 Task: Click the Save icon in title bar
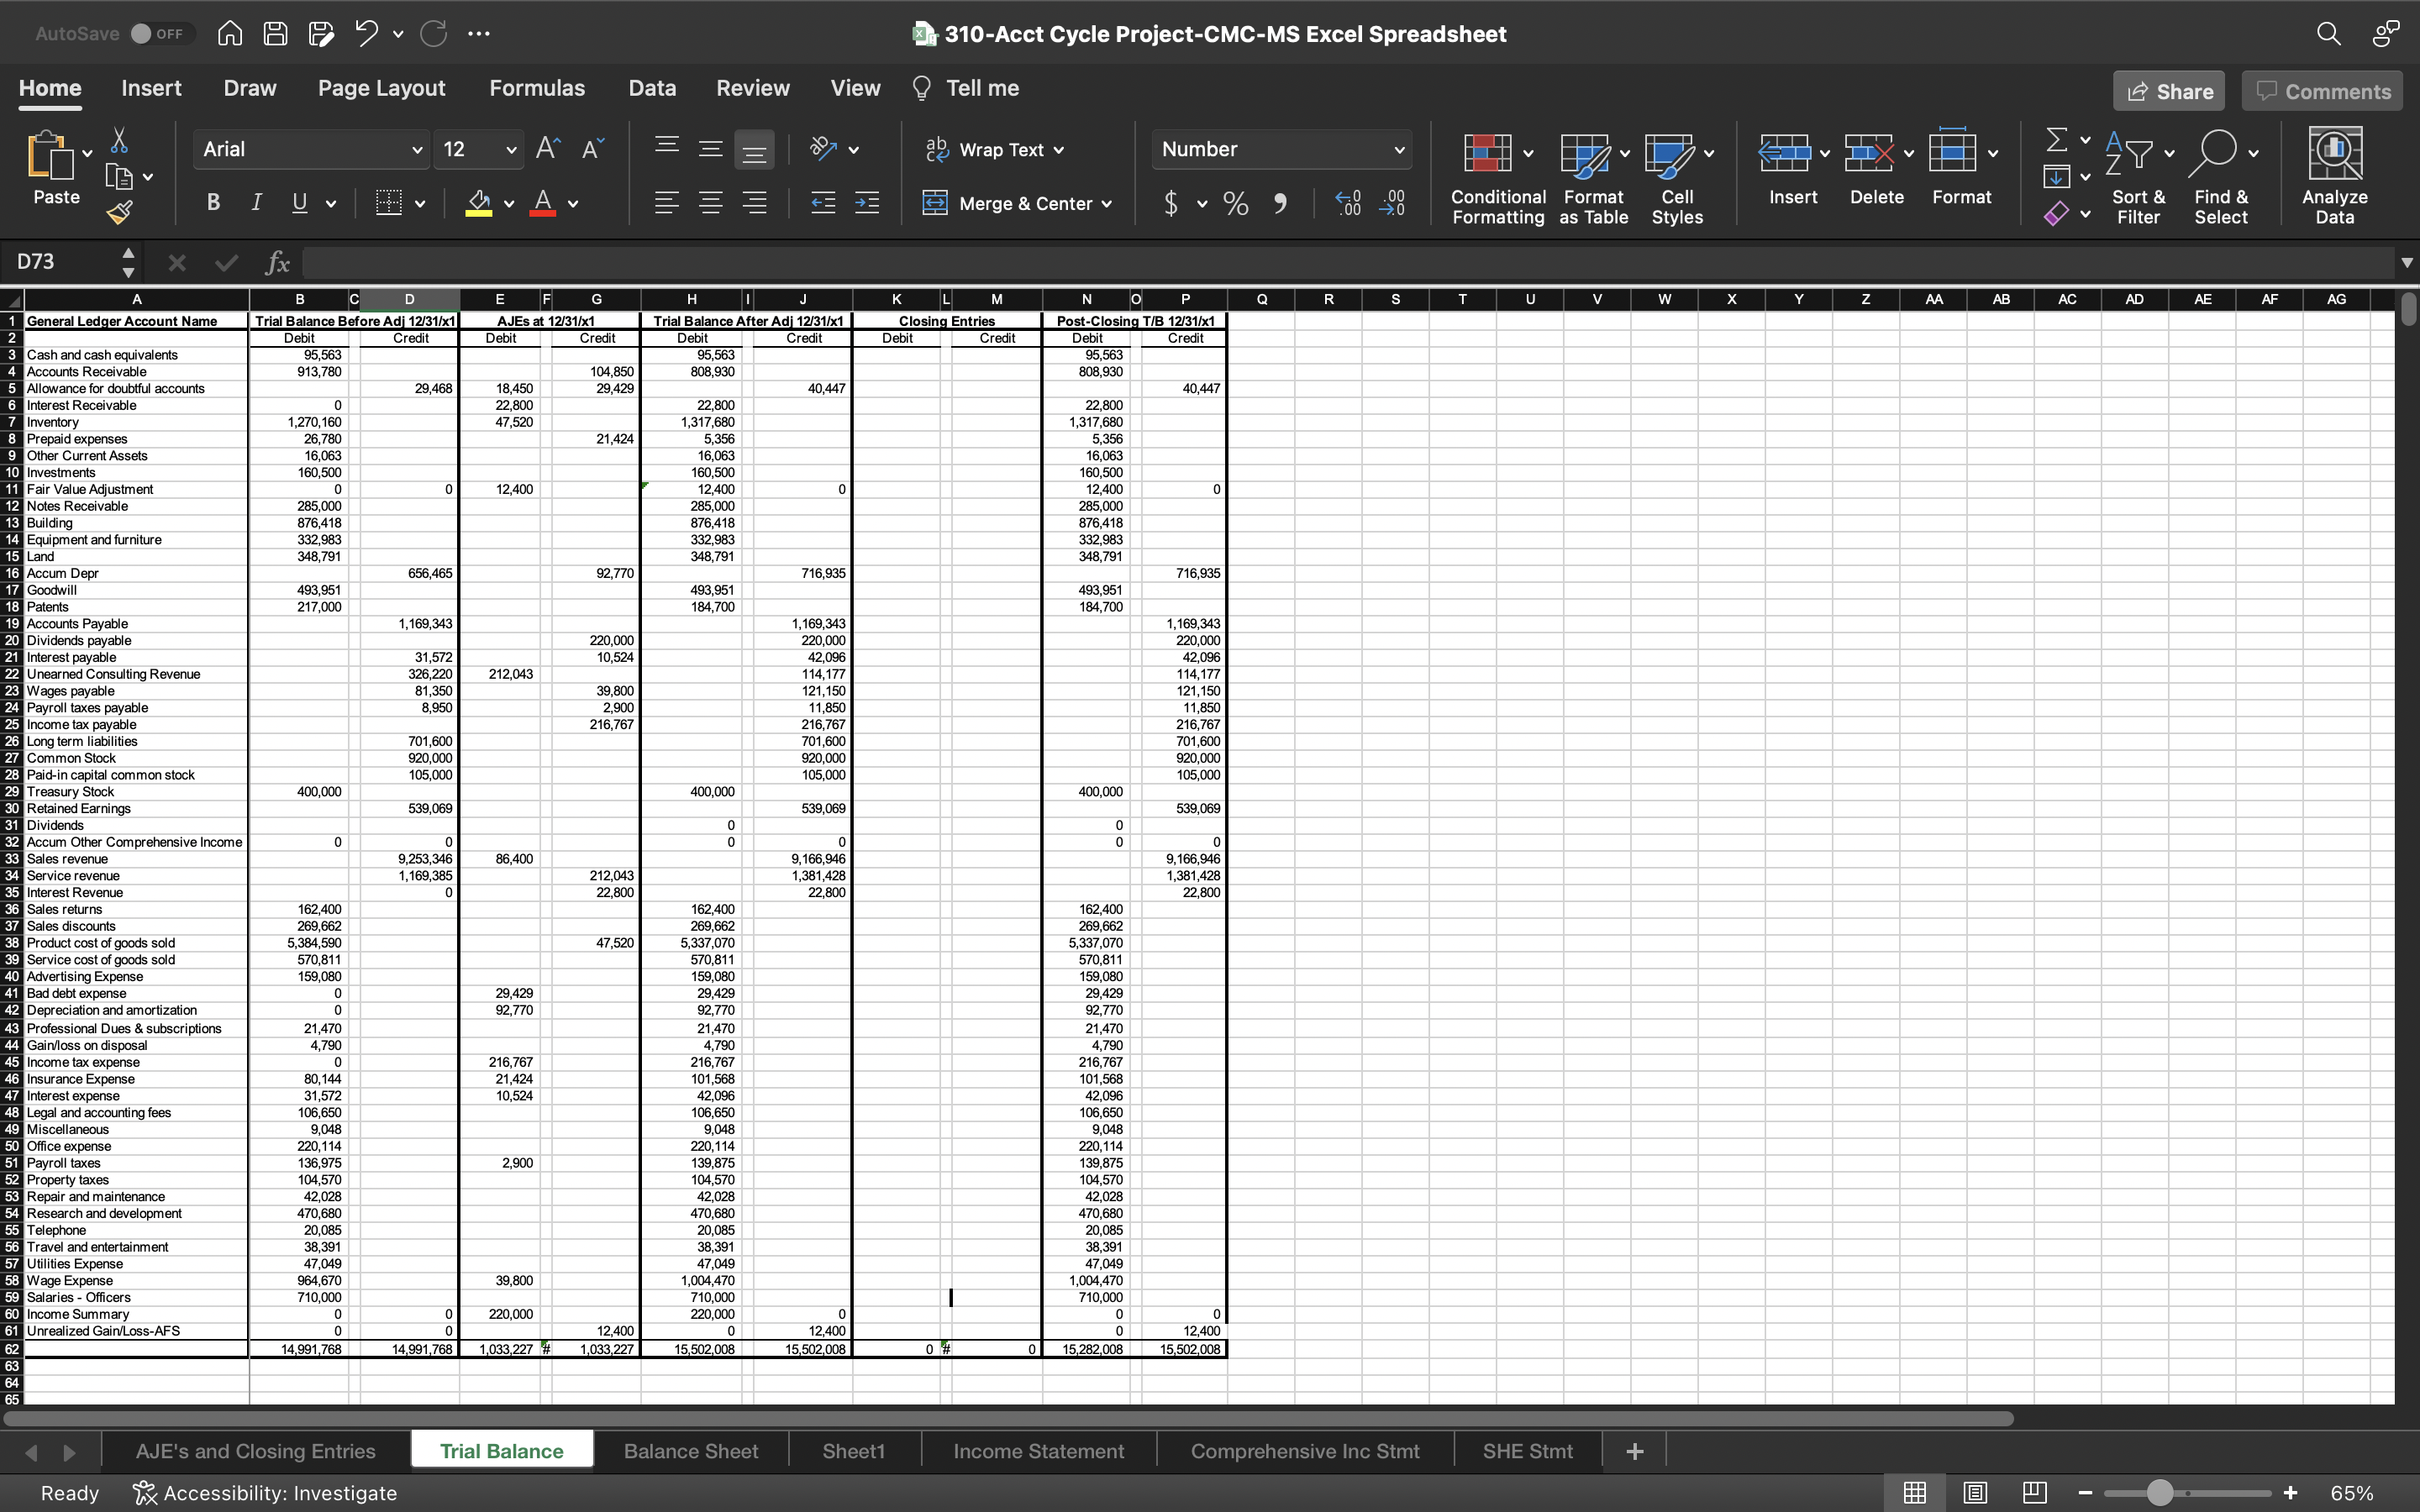(275, 34)
